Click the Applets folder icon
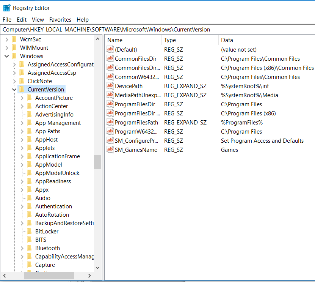This screenshot has width=315, height=282. tap(29, 148)
